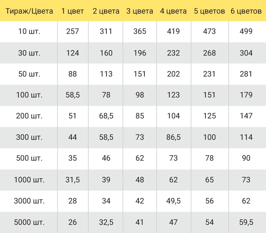Select the 58,5 cell in 100 шт. row
Screen dimensions: 266x233
73,95
